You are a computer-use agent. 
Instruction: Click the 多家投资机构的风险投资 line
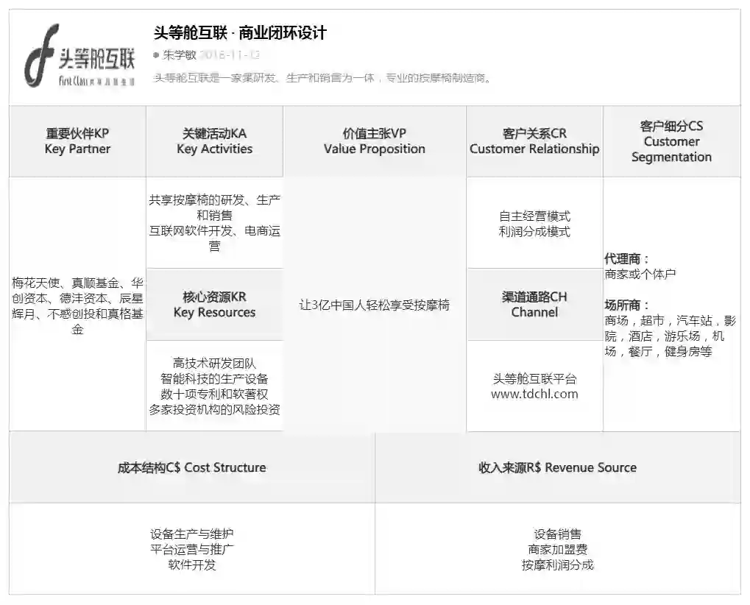pos(215,409)
